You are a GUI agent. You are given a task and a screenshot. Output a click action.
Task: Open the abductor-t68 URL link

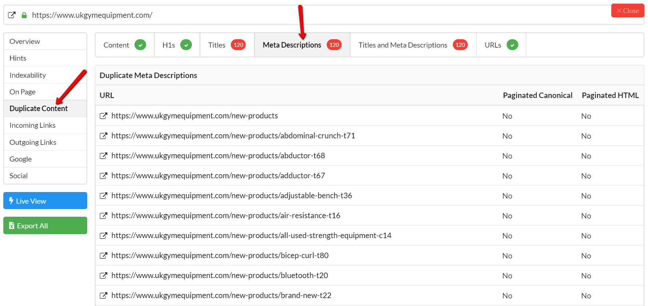pos(218,156)
